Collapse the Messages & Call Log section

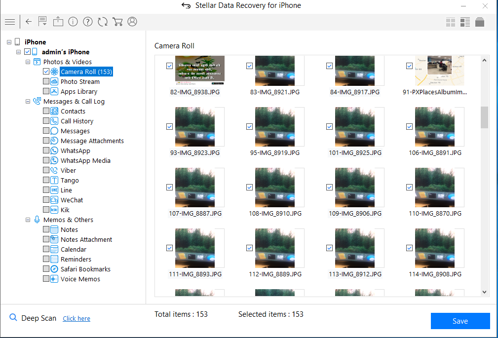pyautogui.click(x=28, y=102)
